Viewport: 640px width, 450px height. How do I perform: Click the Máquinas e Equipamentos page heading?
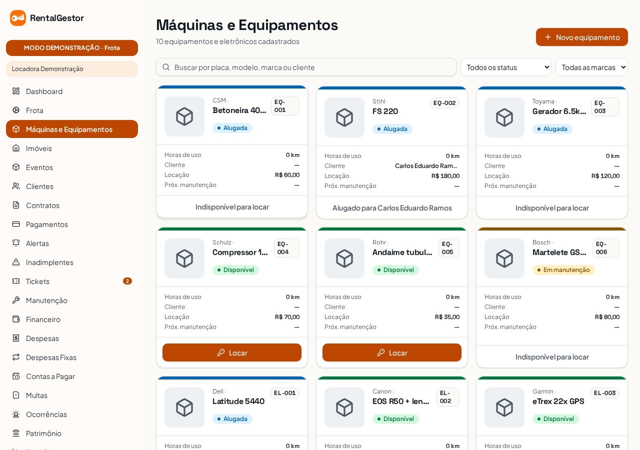247,24
